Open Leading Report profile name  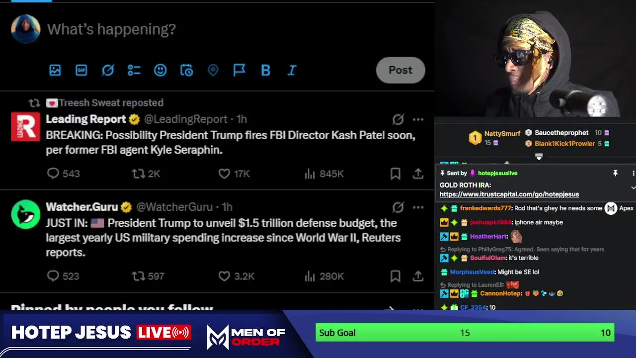coord(86,119)
